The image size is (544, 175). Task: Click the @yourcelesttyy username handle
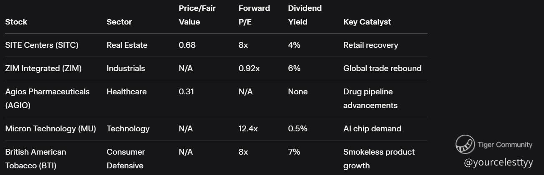(499, 163)
